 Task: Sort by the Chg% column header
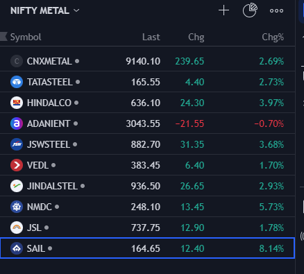(x=273, y=37)
